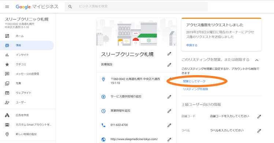
Task: Click the インサイト bar chart icon
Action: click(x=7, y=55)
